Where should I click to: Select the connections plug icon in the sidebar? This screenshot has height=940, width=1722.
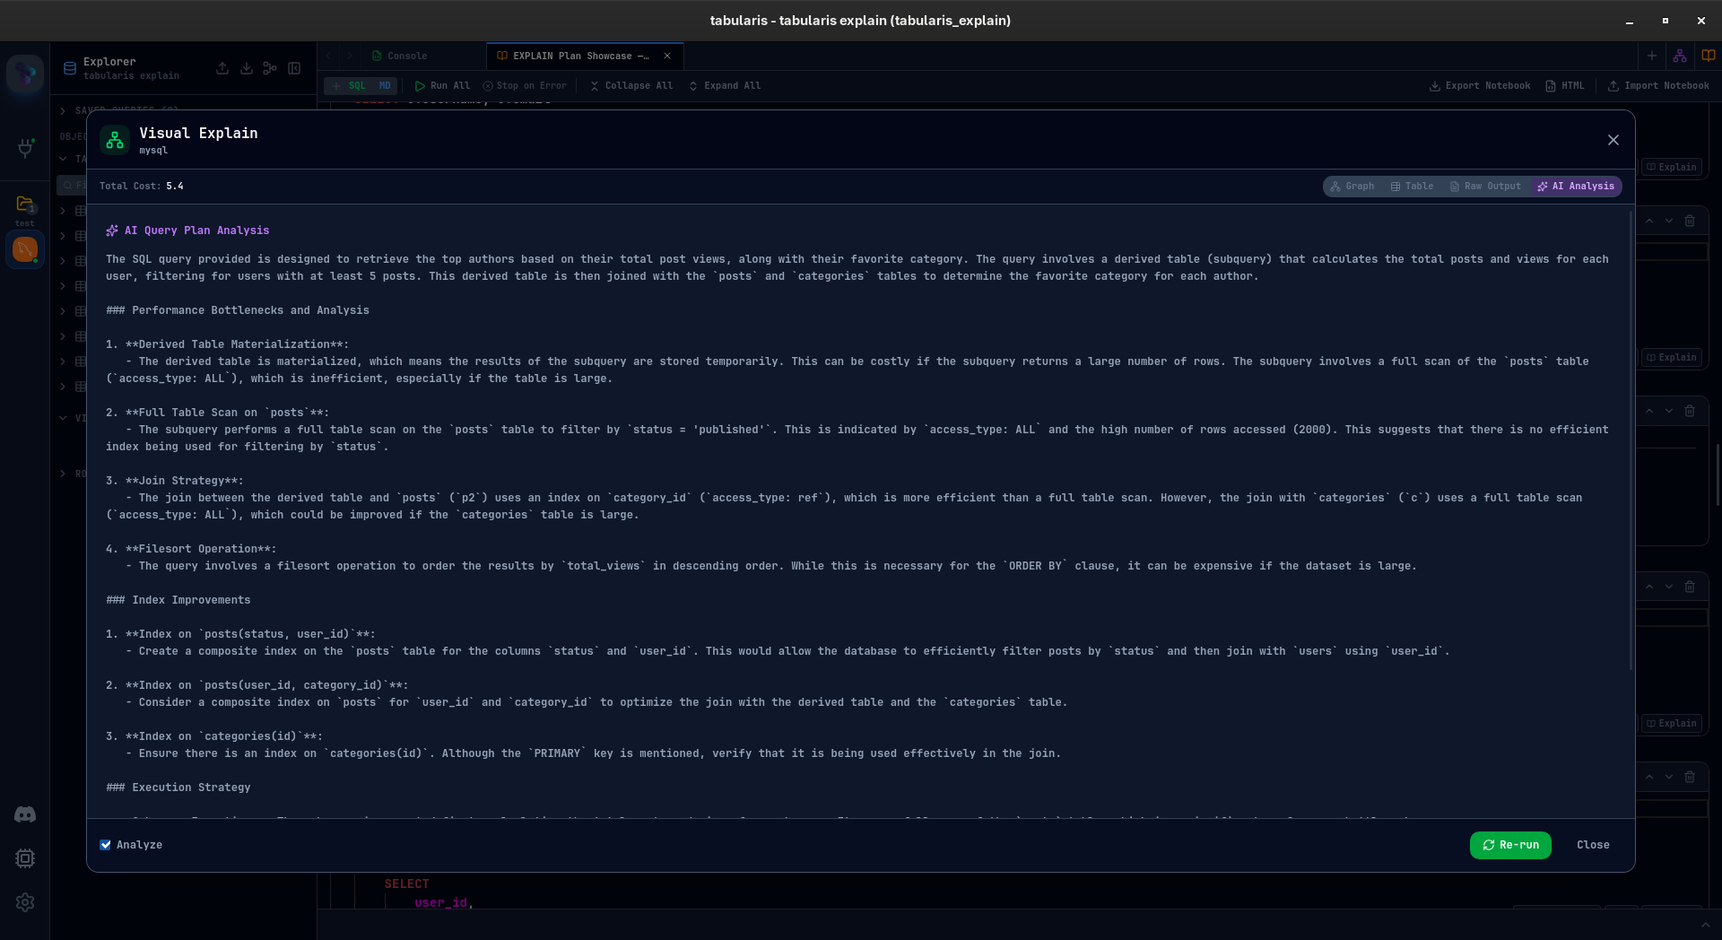tap(25, 150)
